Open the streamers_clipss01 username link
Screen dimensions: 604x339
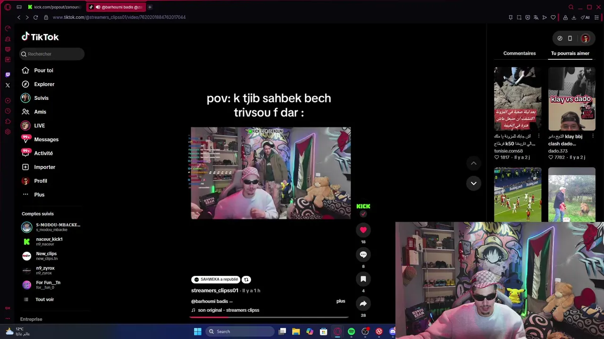pyautogui.click(x=215, y=291)
